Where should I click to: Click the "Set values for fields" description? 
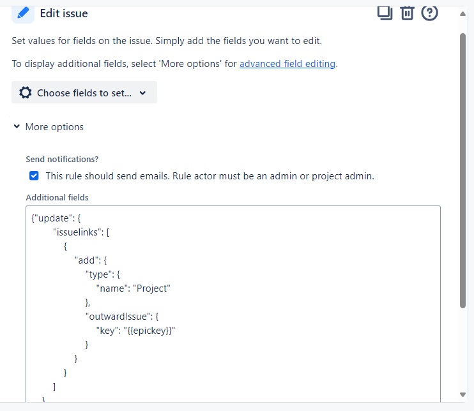click(167, 41)
